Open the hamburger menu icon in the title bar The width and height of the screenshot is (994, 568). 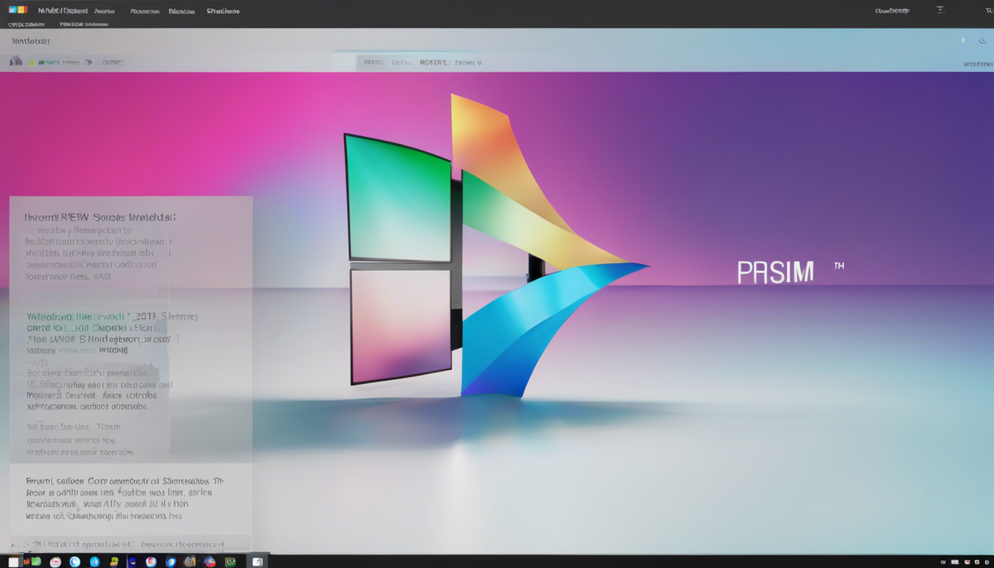[x=942, y=10]
